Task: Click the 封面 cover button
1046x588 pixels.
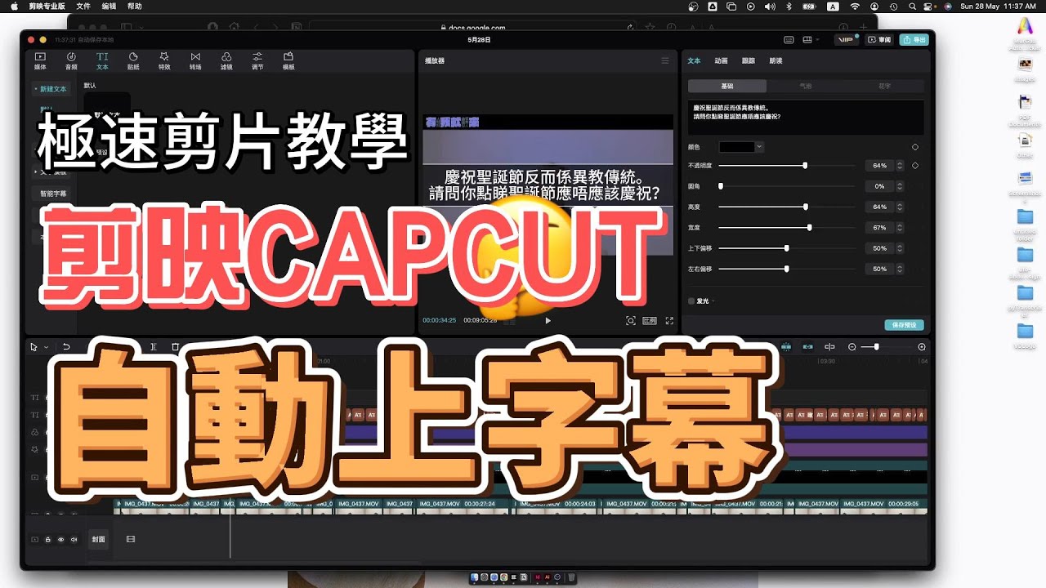Action: coord(98,539)
